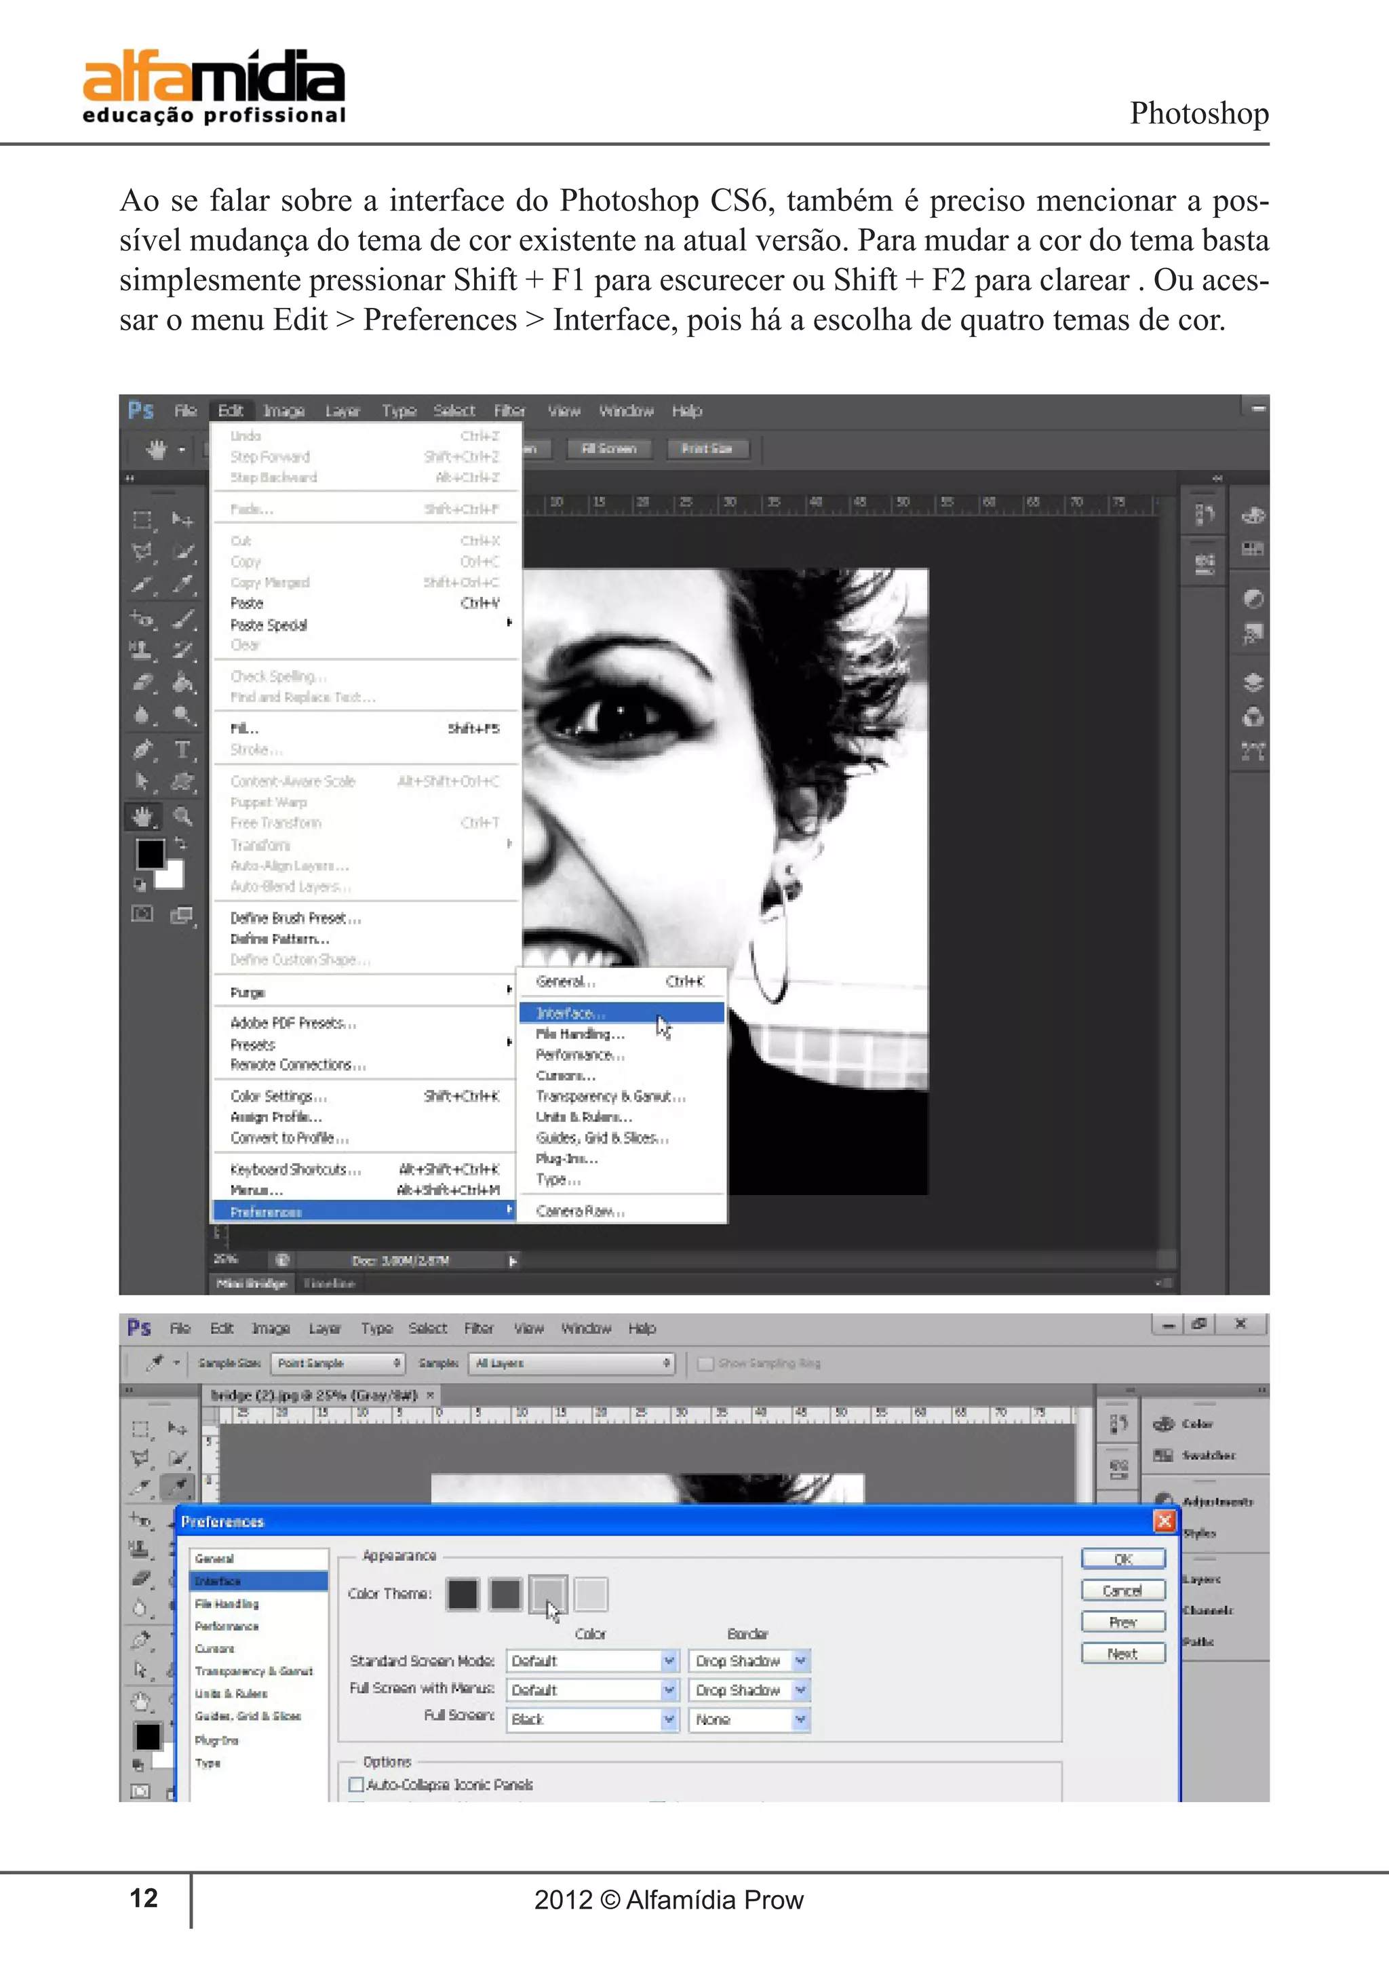The image size is (1389, 1971).
Task: Pick the medium light gray Color Theme swatch
Action: pos(548,1595)
